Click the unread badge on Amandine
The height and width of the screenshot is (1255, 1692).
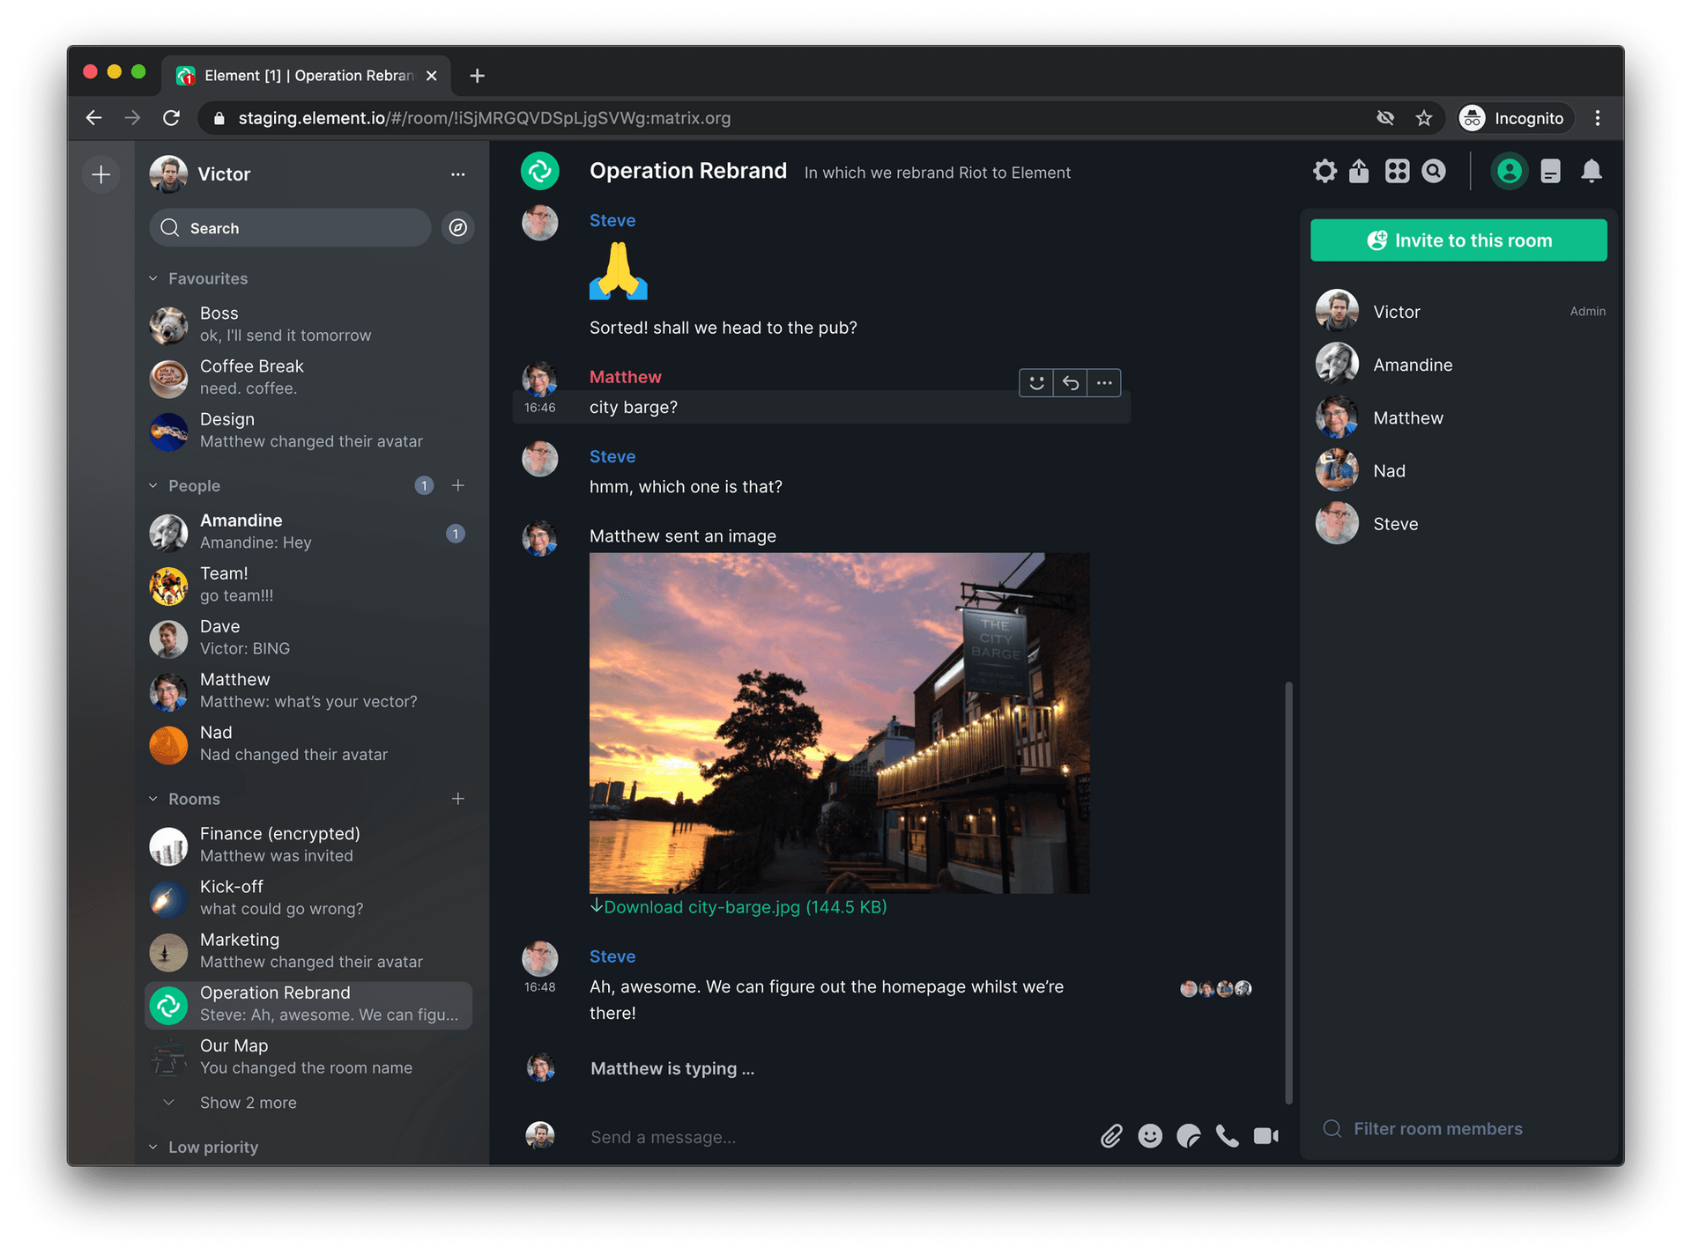(455, 534)
